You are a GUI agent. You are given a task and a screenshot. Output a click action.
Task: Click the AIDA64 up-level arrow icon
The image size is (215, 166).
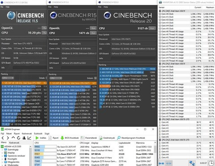click(x=13, y=138)
